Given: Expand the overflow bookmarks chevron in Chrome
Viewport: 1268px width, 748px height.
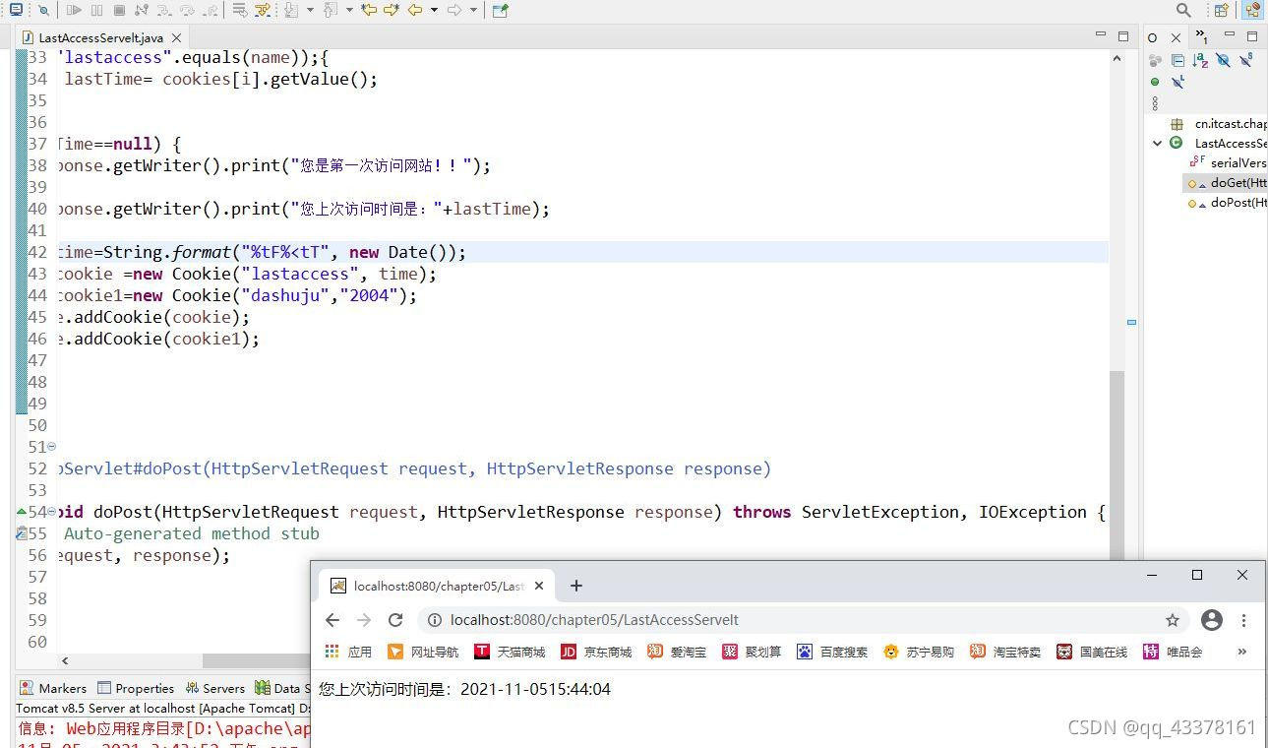Looking at the screenshot, I should click(x=1241, y=651).
